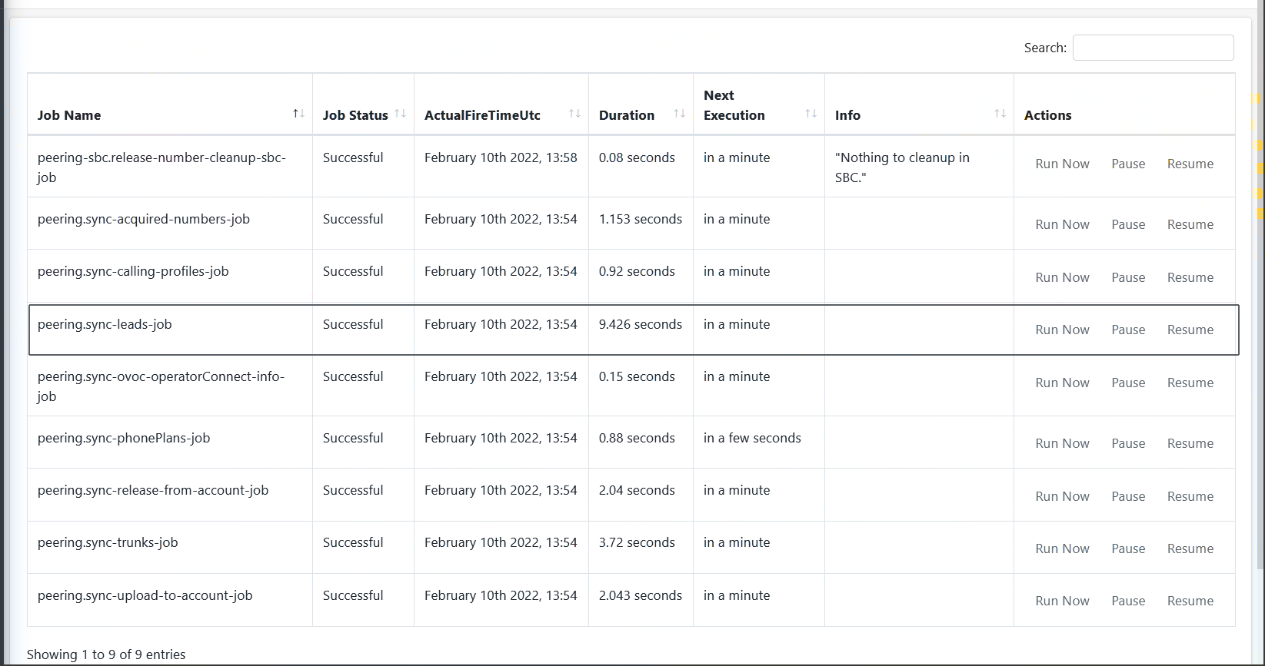The height and width of the screenshot is (666, 1265).
Task: Pause the sync-phonePlans-job
Action: click(x=1128, y=443)
